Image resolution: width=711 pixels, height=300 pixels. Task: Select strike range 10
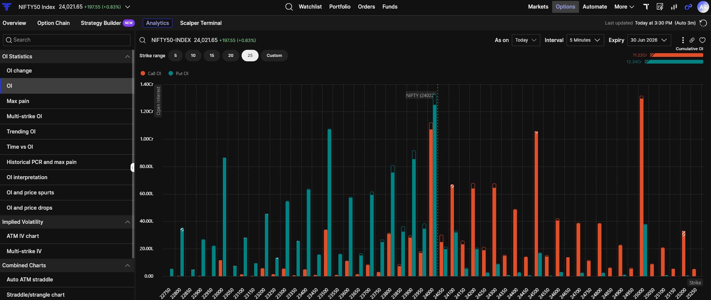click(x=193, y=55)
